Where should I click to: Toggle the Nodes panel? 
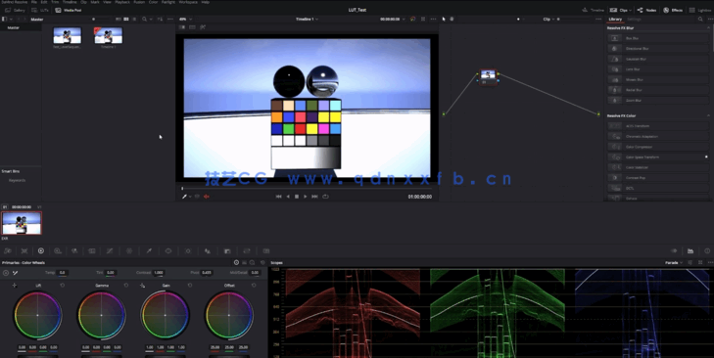(646, 10)
